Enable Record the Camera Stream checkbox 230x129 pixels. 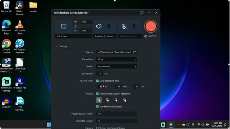pos(97,128)
